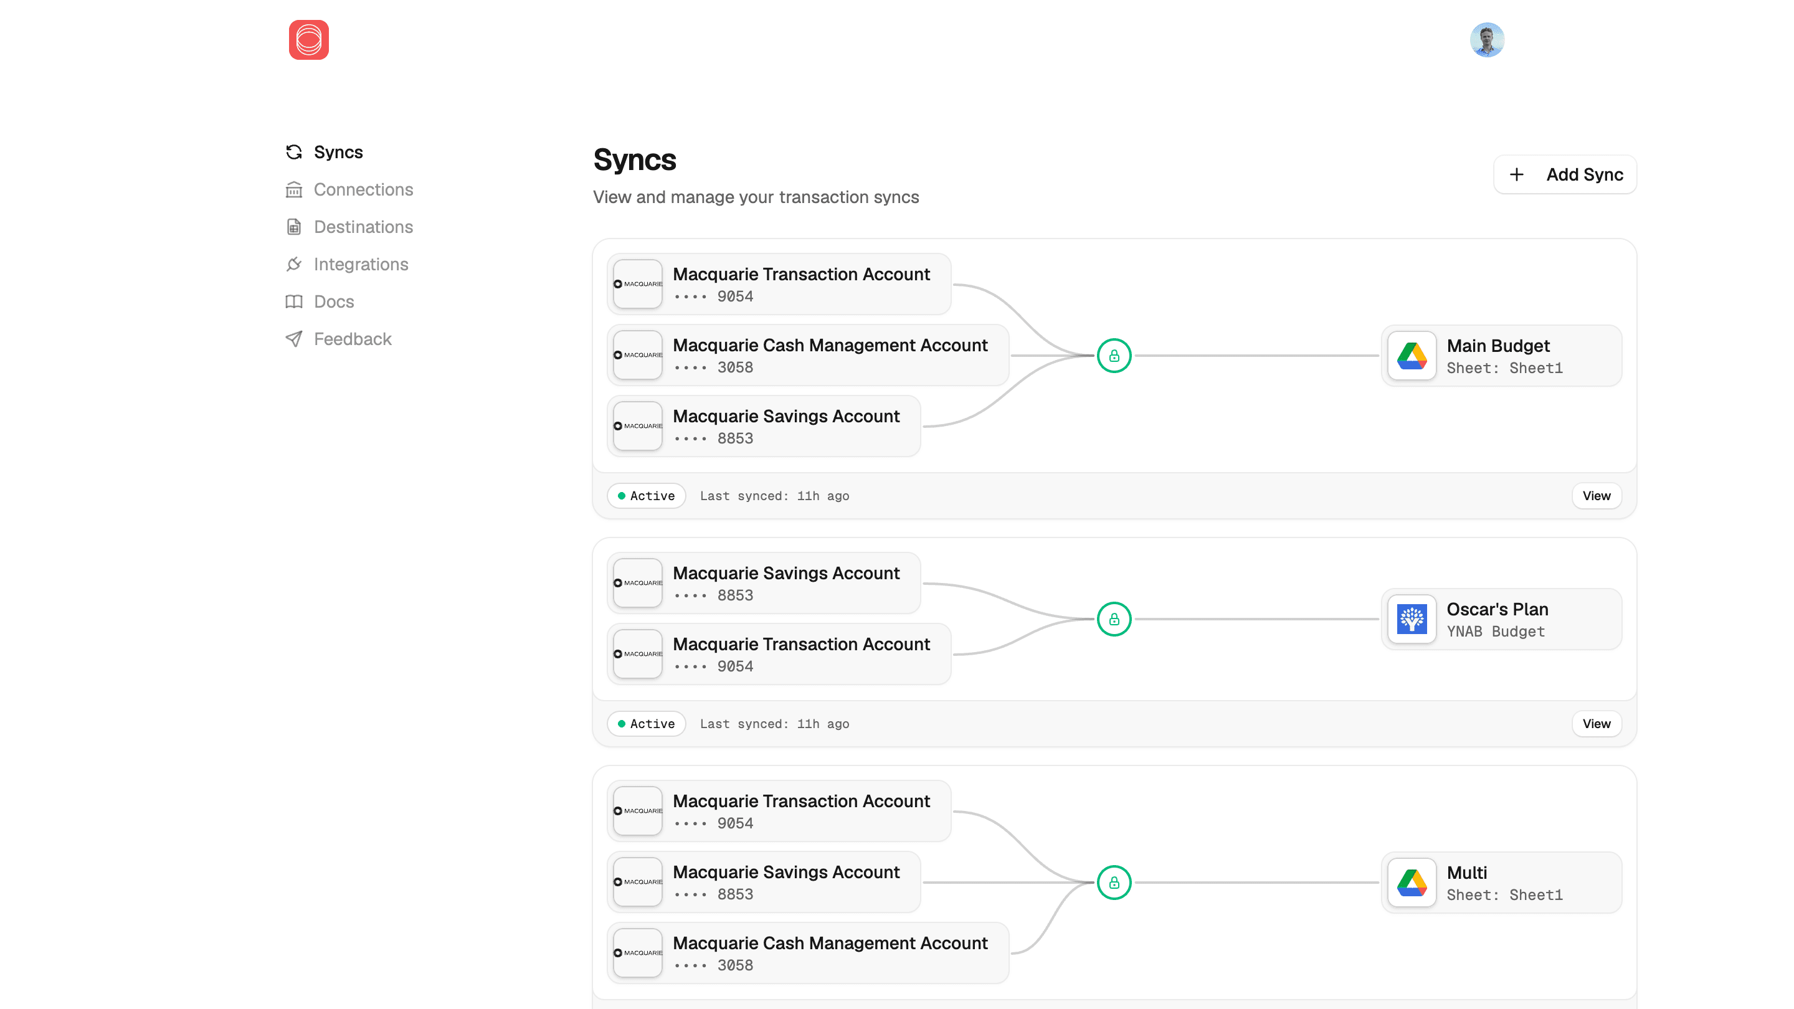The image size is (1794, 1009).
Task: Select the Feedback paper plane icon
Action: (294, 338)
